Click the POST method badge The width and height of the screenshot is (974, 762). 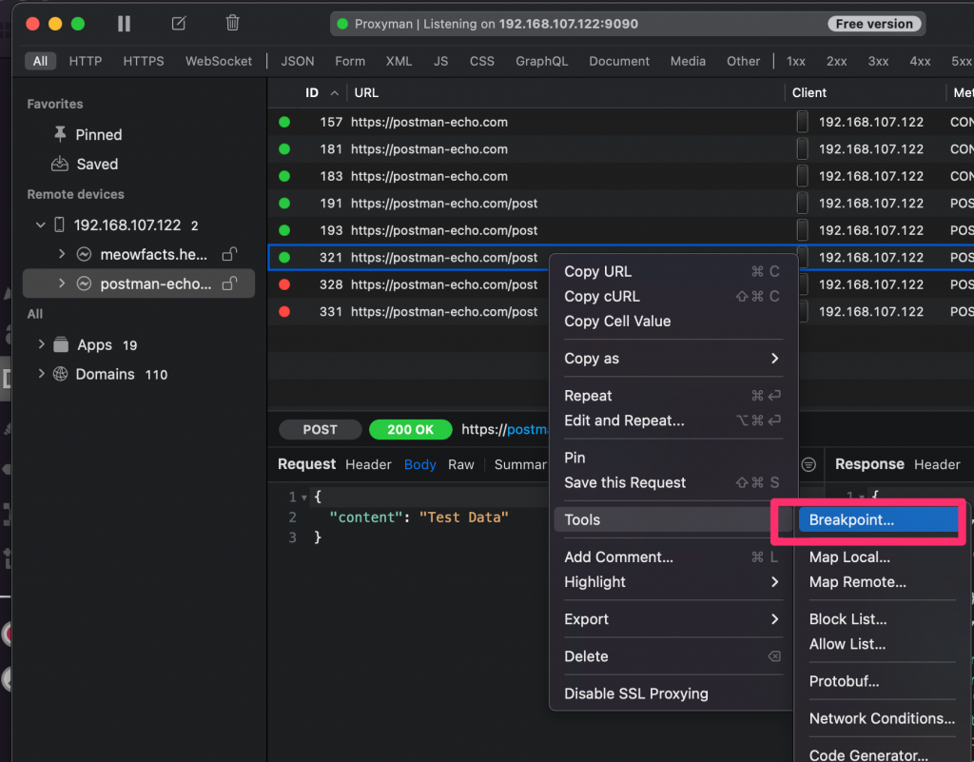(x=320, y=430)
